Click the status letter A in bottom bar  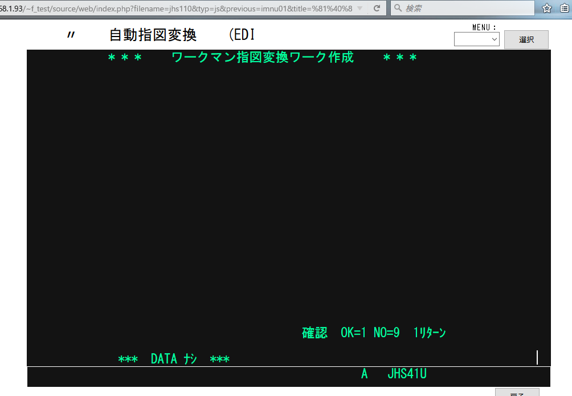[365, 374]
